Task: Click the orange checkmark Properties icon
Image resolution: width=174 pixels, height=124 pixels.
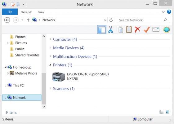Action: coord(147,29)
